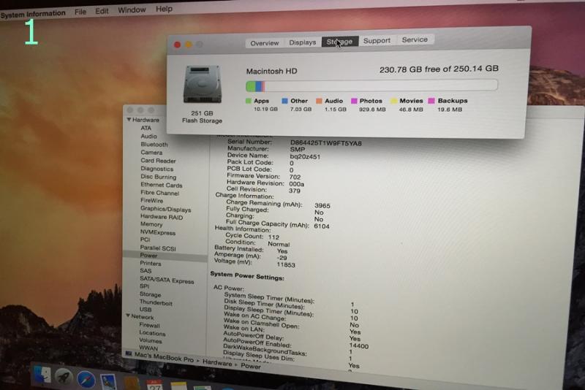Screen dimensions: 585x390
Task: Select Audio in the sidebar
Action: (149, 137)
